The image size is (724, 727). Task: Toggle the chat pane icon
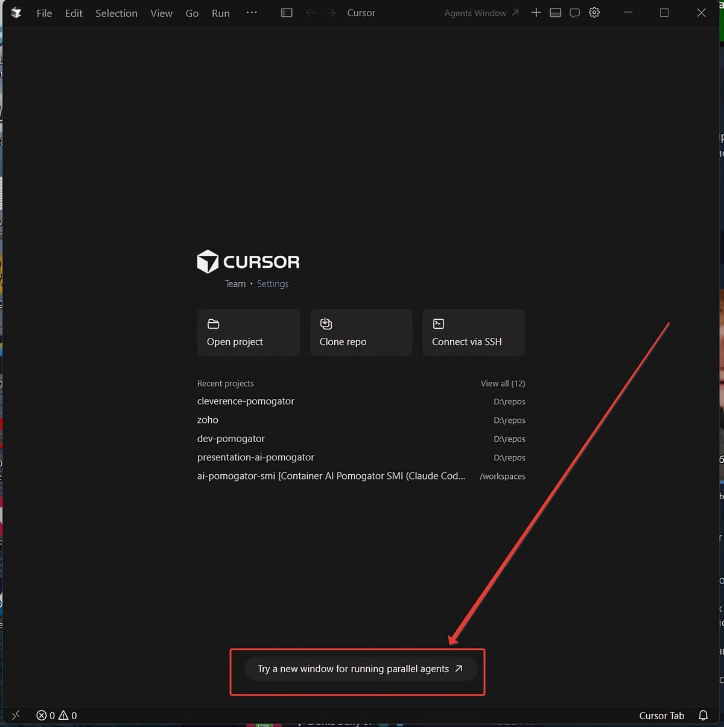click(574, 13)
